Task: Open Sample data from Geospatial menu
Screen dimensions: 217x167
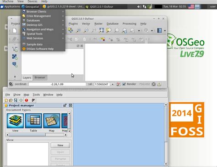Action: coord(43,45)
